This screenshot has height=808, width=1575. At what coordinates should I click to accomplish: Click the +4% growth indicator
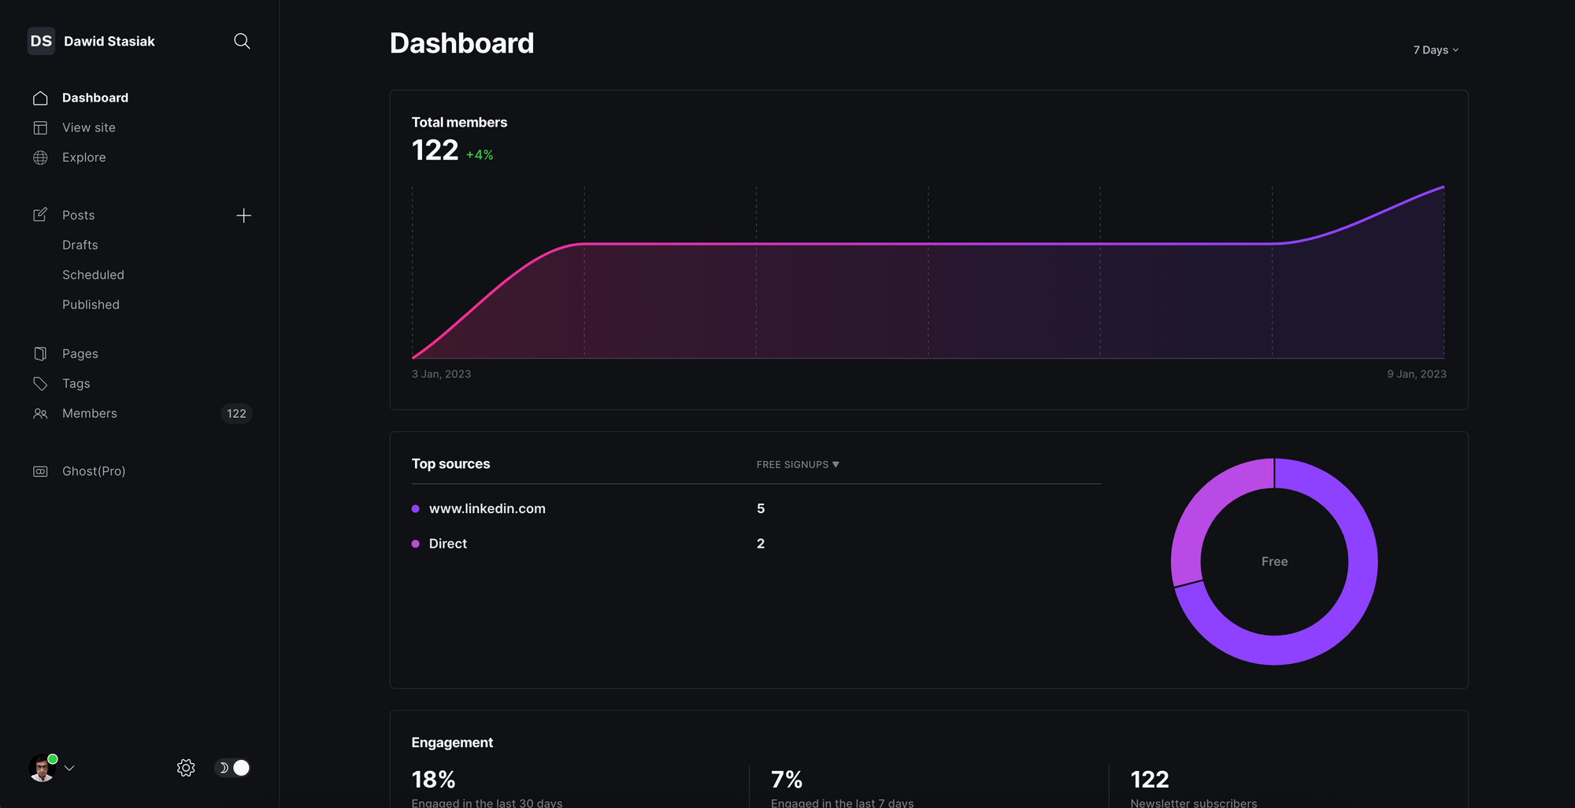(x=480, y=155)
